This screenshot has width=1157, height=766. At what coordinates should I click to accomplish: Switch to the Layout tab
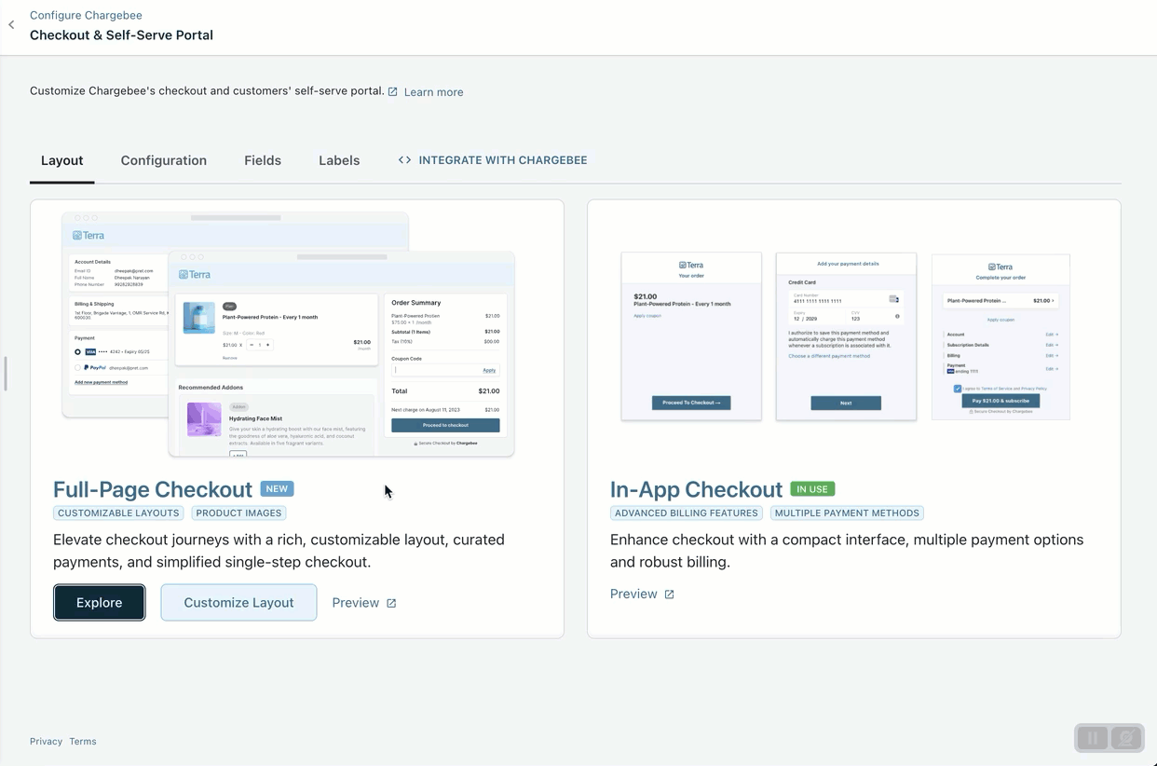tap(62, 160)
